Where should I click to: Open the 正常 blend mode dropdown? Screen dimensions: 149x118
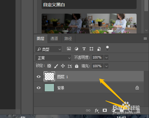[53, 58]
